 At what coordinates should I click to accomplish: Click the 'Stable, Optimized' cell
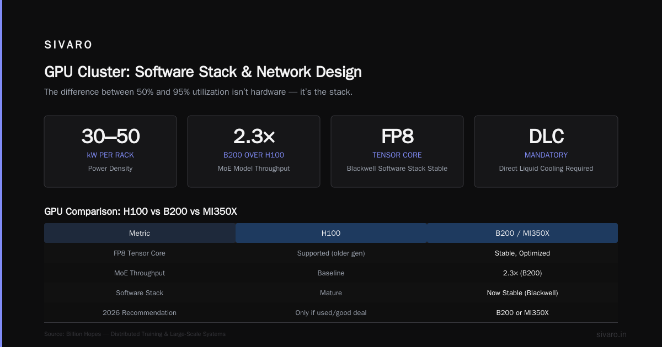522,253
